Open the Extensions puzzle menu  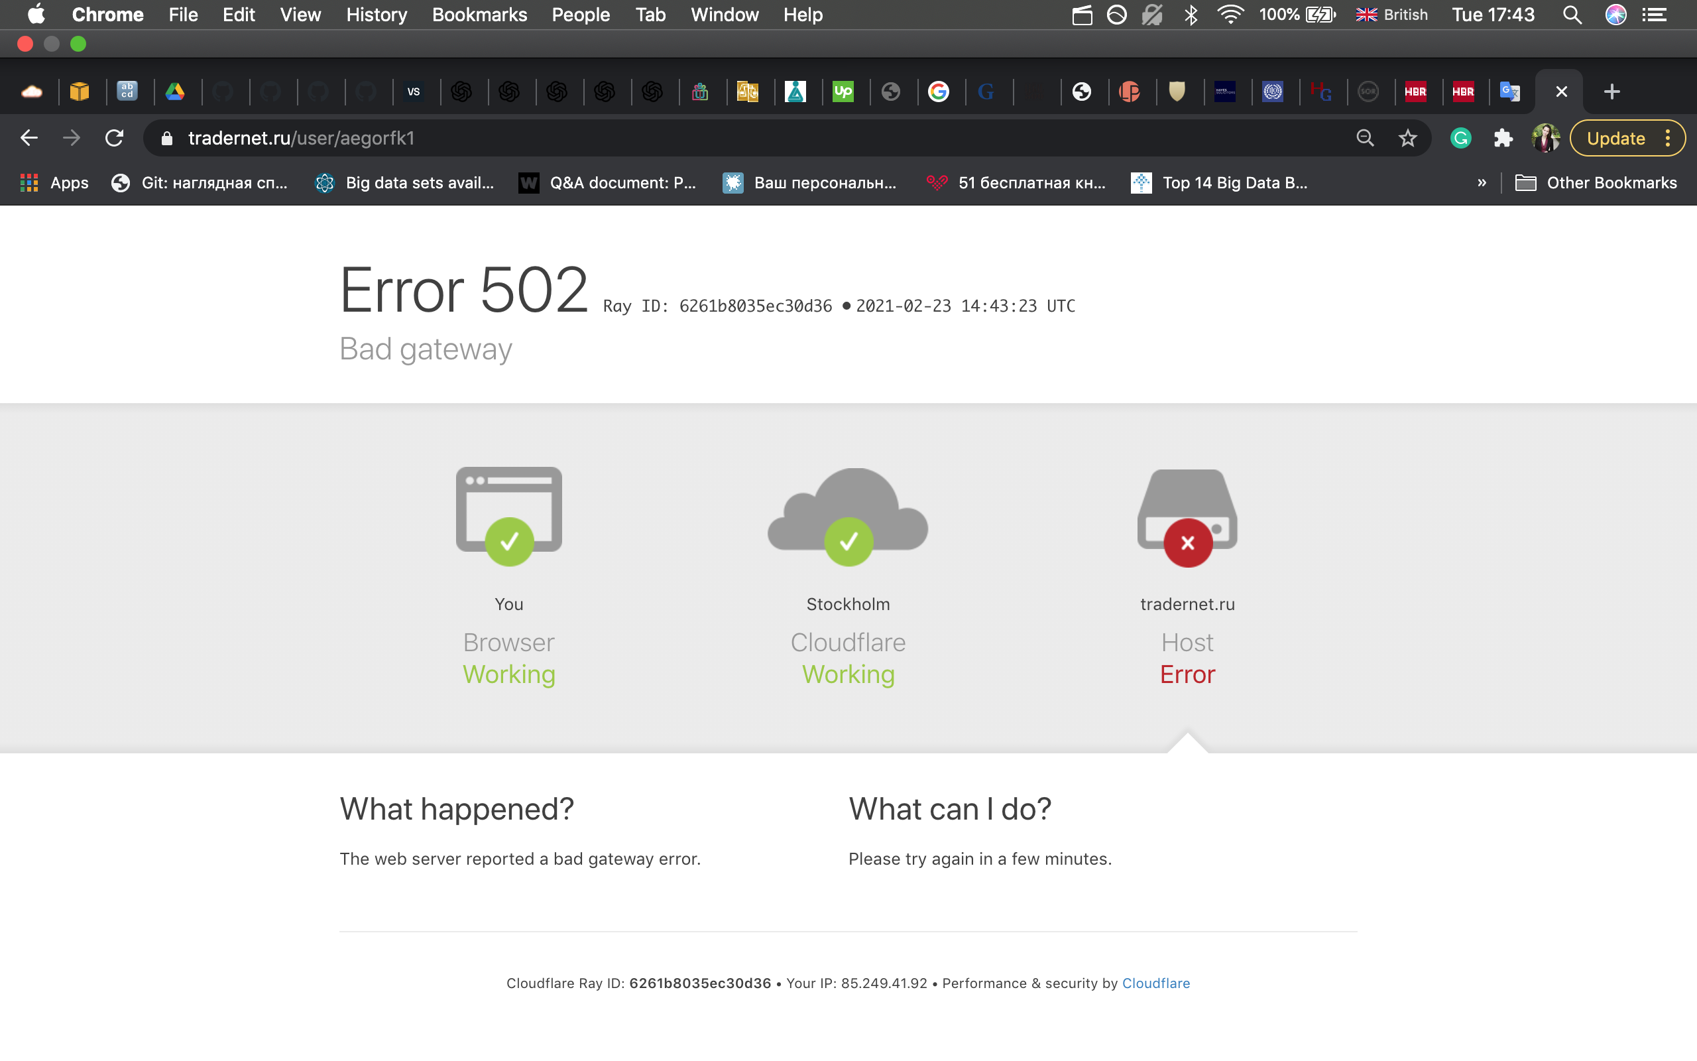coord(1503,138)
